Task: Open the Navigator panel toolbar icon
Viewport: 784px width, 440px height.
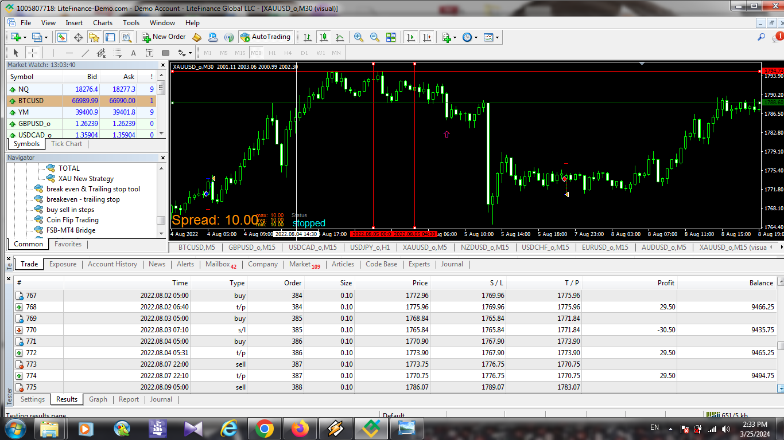Action: 94,37
